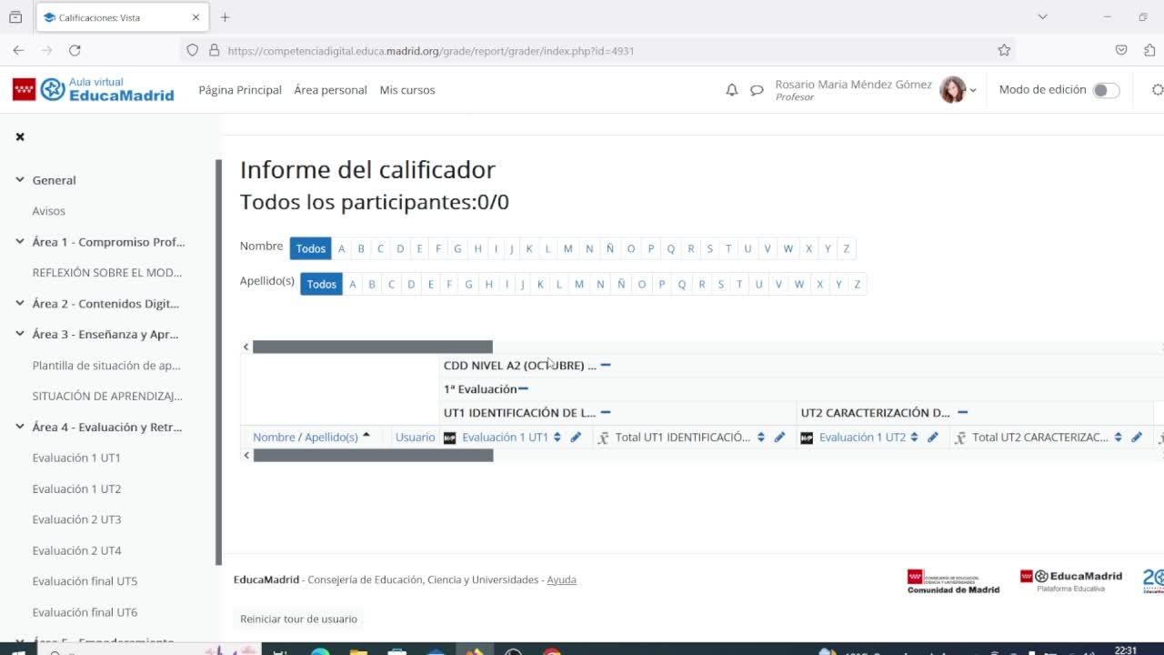Go to Página Principal
The height and width of the screenshot is (655, 1164).
pyautogui.click(x=240, y=90)
